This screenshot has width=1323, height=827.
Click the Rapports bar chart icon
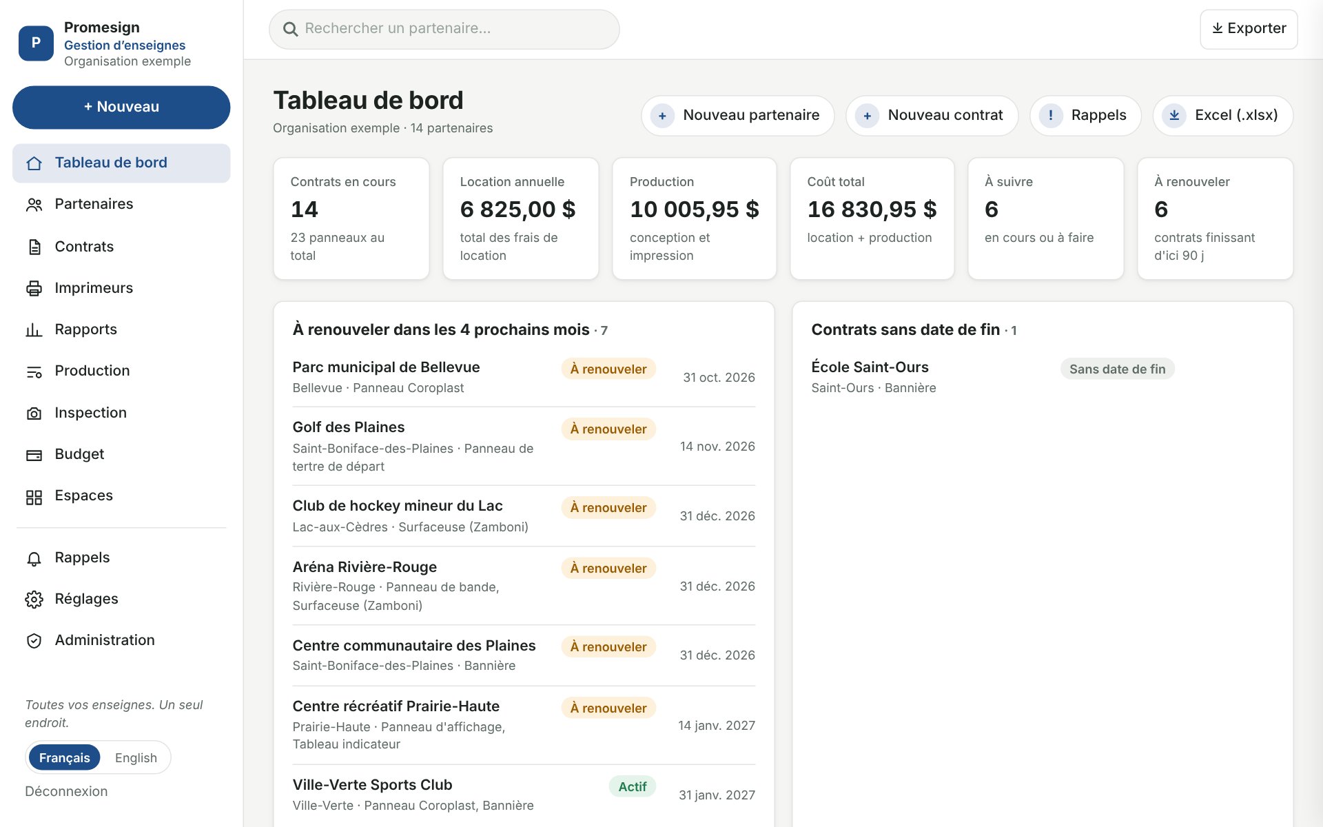coord(34,330)
